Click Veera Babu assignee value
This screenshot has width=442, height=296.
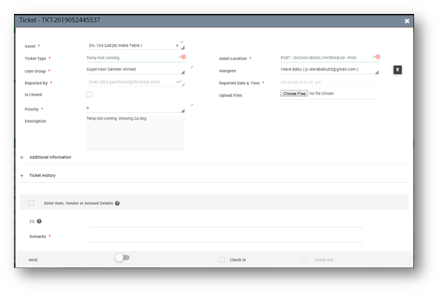click(x=320, y=69)
